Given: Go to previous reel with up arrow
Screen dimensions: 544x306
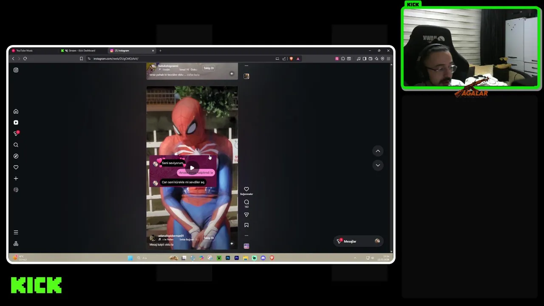Looking at the screenshot, I should (x=377, y=151).
